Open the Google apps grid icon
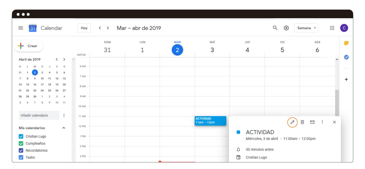 (332, 28)
